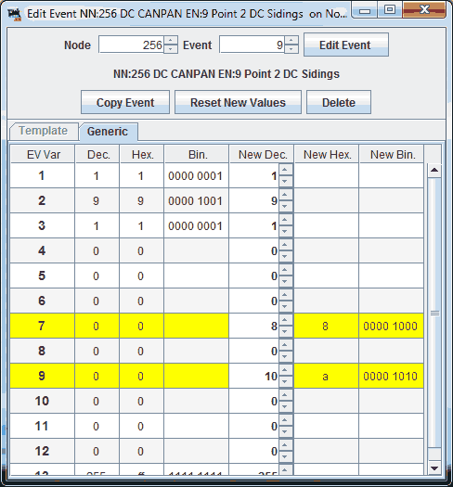Increment New Dec. value for EV Var 8
Image resolution: width=453 pixels, height=487 pixels.
pyautogui.click(x=285, y=345)
